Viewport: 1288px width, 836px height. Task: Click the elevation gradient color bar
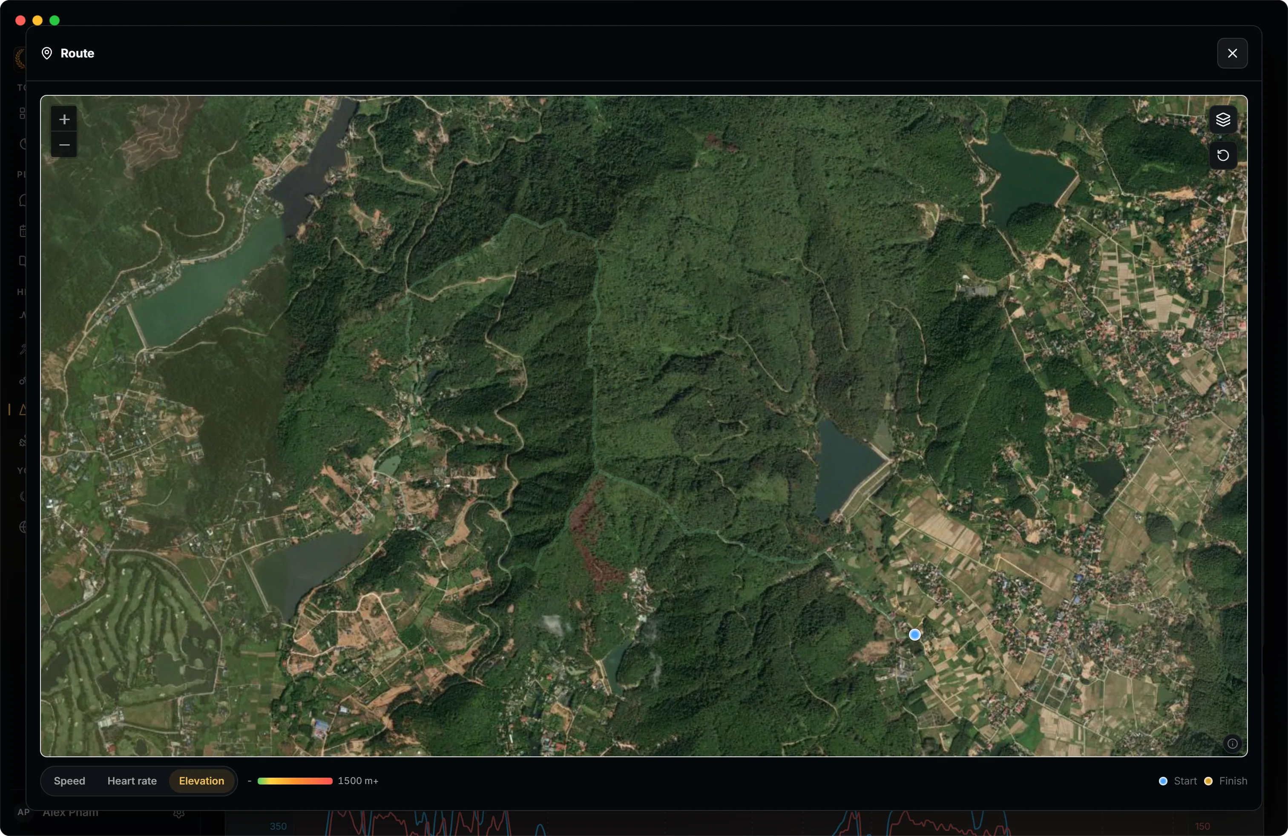click(295, 781)
